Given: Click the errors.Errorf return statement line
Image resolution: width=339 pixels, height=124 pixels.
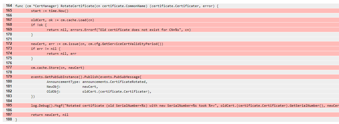Looking at the screenshot, I should click(171, 30).
